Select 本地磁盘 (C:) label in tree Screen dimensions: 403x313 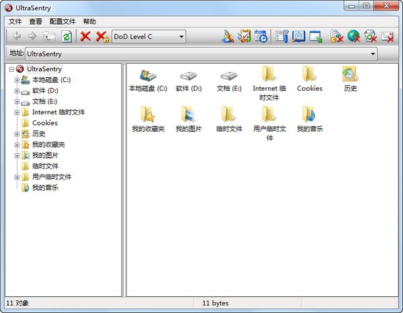click(x=52, y=80)
